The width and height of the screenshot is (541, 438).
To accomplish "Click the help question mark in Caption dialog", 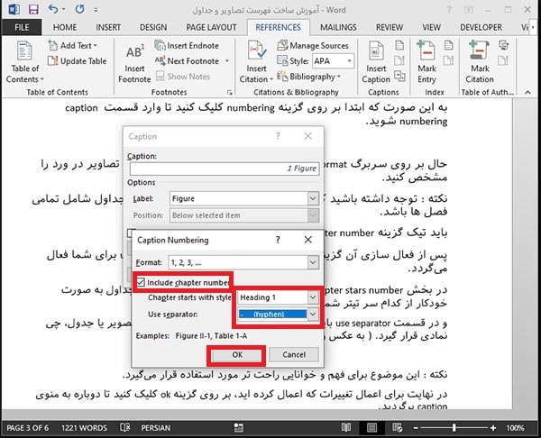I will 278,136.
